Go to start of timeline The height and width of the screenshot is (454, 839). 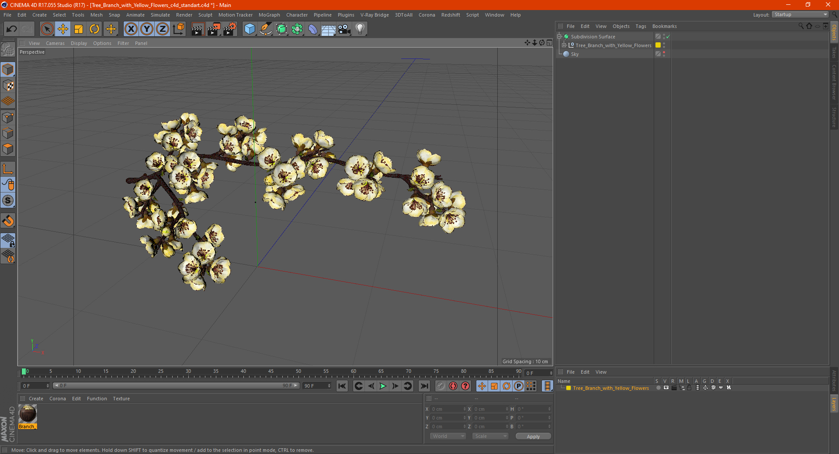[x=342, y=386]
